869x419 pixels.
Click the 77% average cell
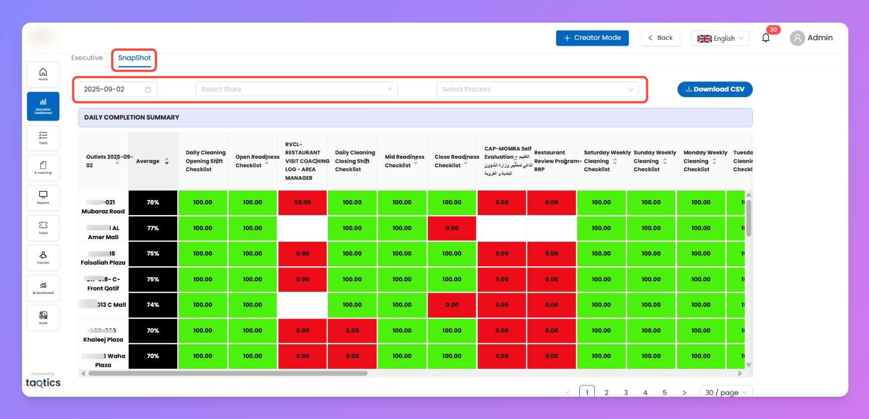point(153,228)
